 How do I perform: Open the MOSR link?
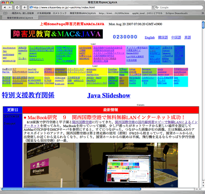(x=89, y=72)
